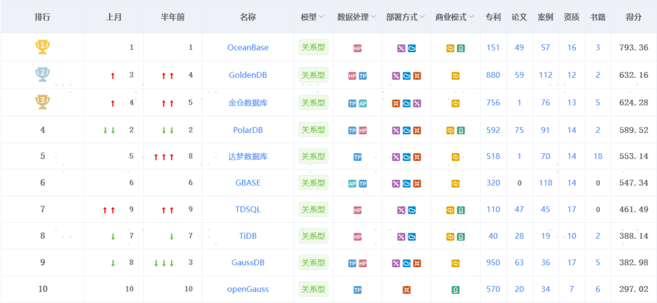
Task: Open the 达梦数据库 link
Action: tap(248, 157)
